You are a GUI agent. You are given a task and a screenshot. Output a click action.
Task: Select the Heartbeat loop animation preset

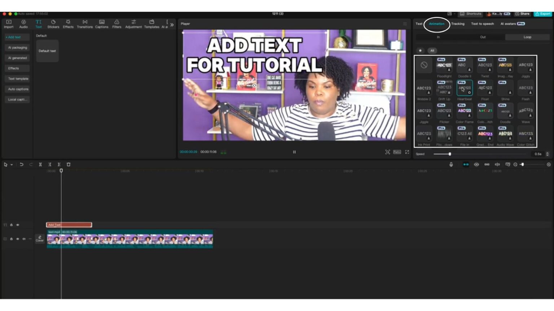(x=464, y=87)
